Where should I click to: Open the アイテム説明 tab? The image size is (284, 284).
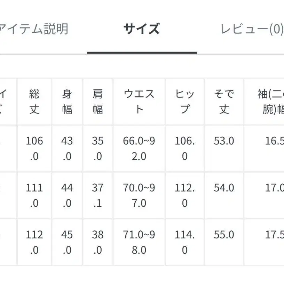(34, 29)
